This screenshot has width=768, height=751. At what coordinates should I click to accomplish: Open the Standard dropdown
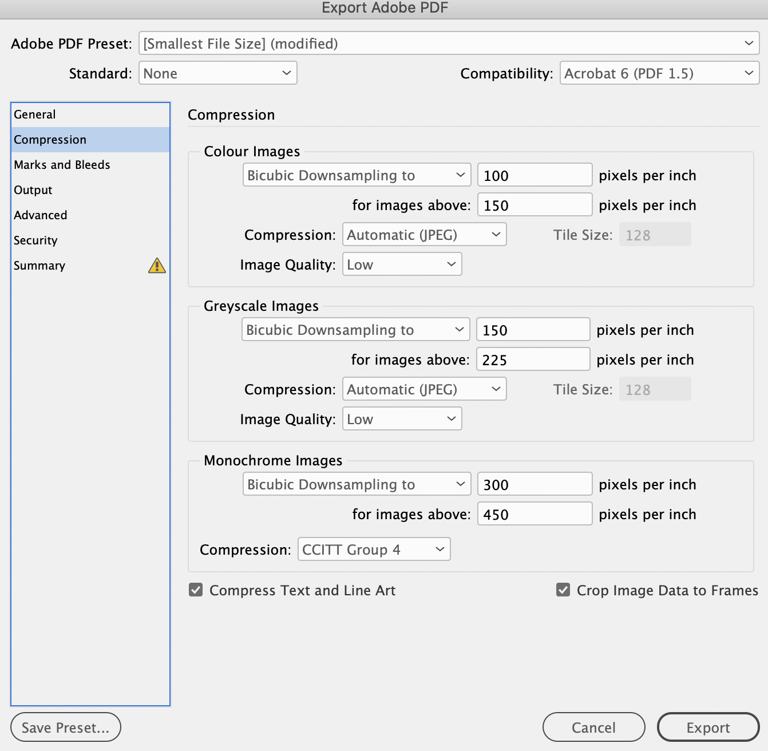coord(217,73)
